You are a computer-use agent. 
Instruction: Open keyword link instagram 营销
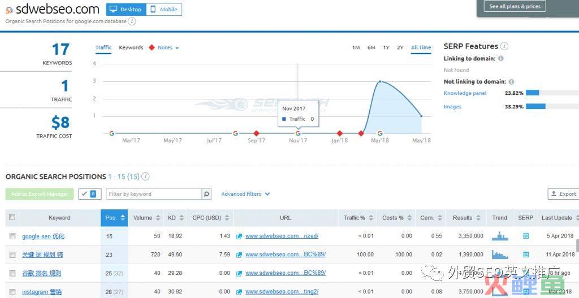[x=42, y=292]
